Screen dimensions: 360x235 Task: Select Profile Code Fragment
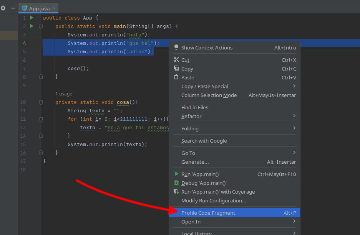(208, 213)
